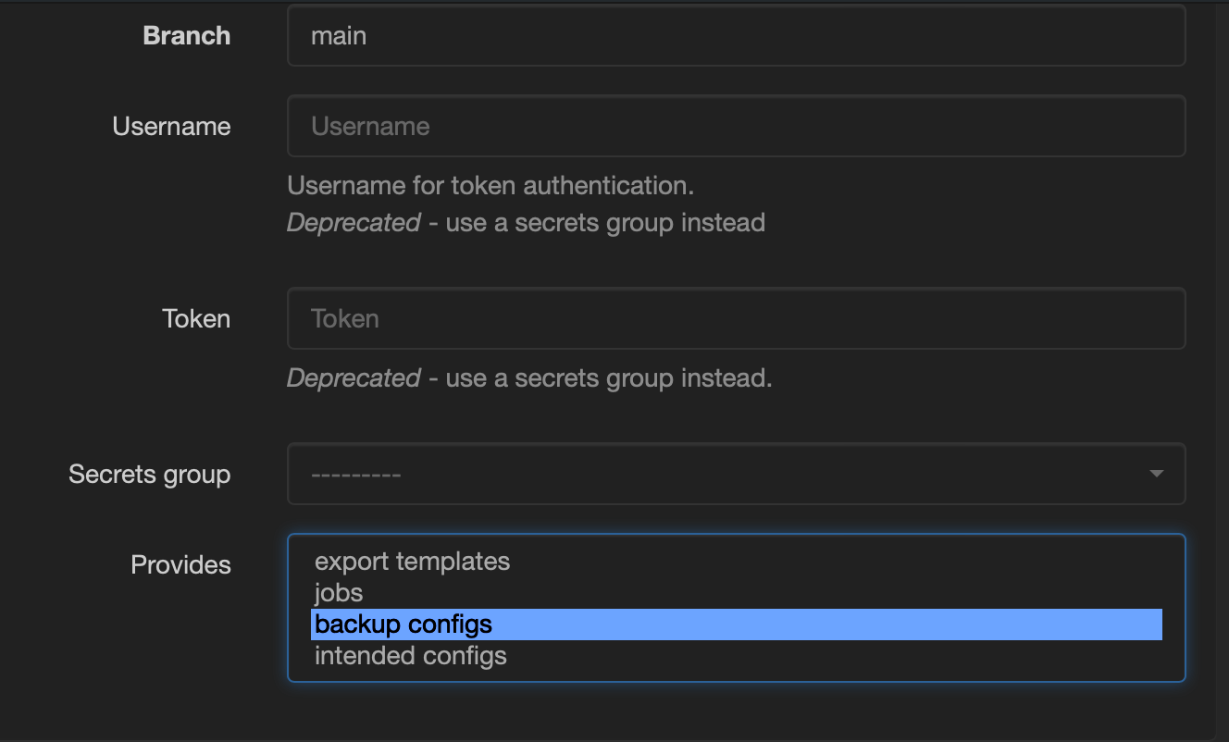Click the "Username for token authentication." help text
Screen dimensions: 1229x742
[x=490, y=186]
